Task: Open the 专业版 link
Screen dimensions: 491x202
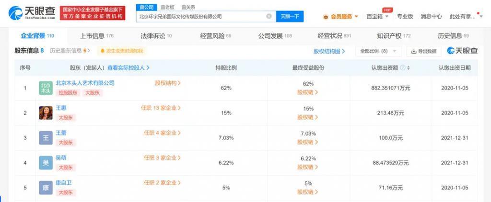Action: (x=405, y=17)
